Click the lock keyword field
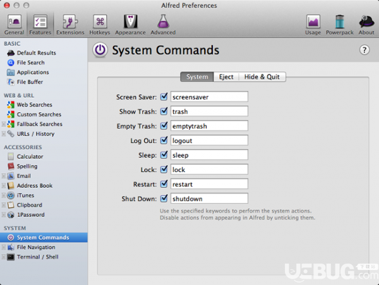 tap(209, 170)
